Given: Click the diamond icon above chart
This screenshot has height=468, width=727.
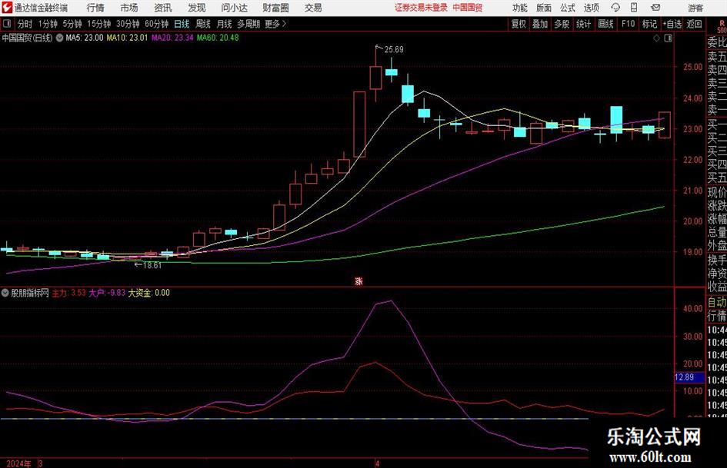Looking at the screenshot, I should 656,38.
